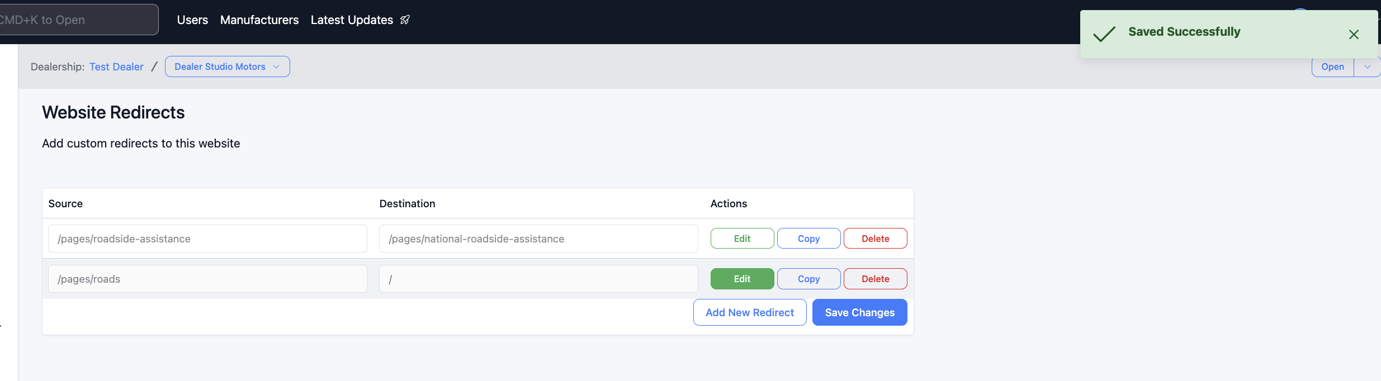1381x381 pixels.
Task: Delete the /pages/roads redirect
Action: [x=875, y=279]
